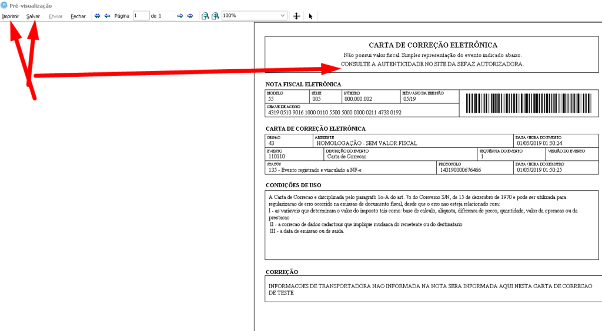The image size is (602, 331).
Task: Go to first page with double-left arrow
Action: pos(98,16)
